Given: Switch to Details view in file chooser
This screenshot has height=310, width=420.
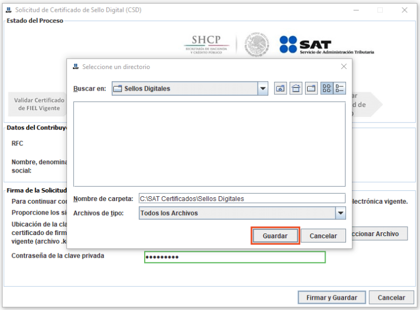Looking at the screenshot, I should 340,89.
